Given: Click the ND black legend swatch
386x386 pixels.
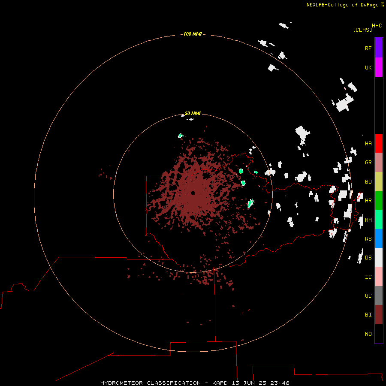Looking at the screenshot, I should click(379, 334).
